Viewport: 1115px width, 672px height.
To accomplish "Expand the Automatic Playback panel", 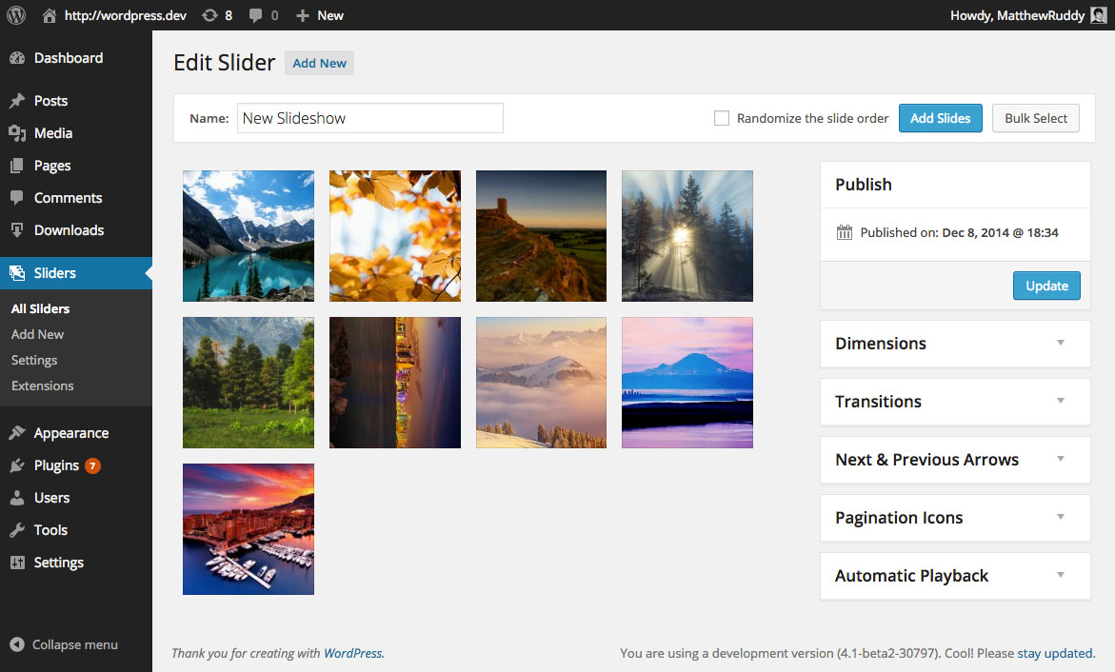I will click(1060, 575).
